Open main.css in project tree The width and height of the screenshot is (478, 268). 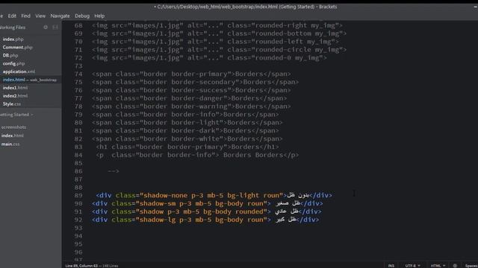(10, 144)
